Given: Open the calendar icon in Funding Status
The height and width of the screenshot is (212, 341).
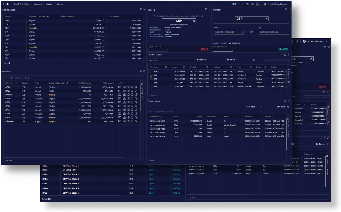Looking at the screenshot, I should [254, 60].
